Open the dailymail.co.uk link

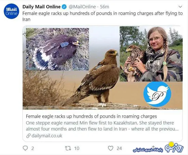(47, 136)
